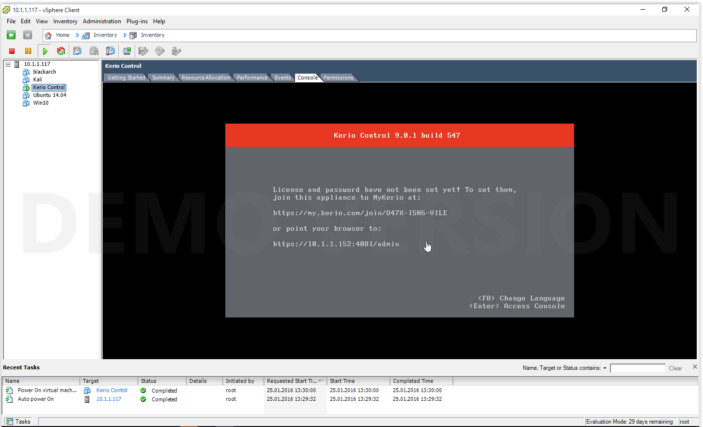Click the Kali VM icon

[26, 79]
